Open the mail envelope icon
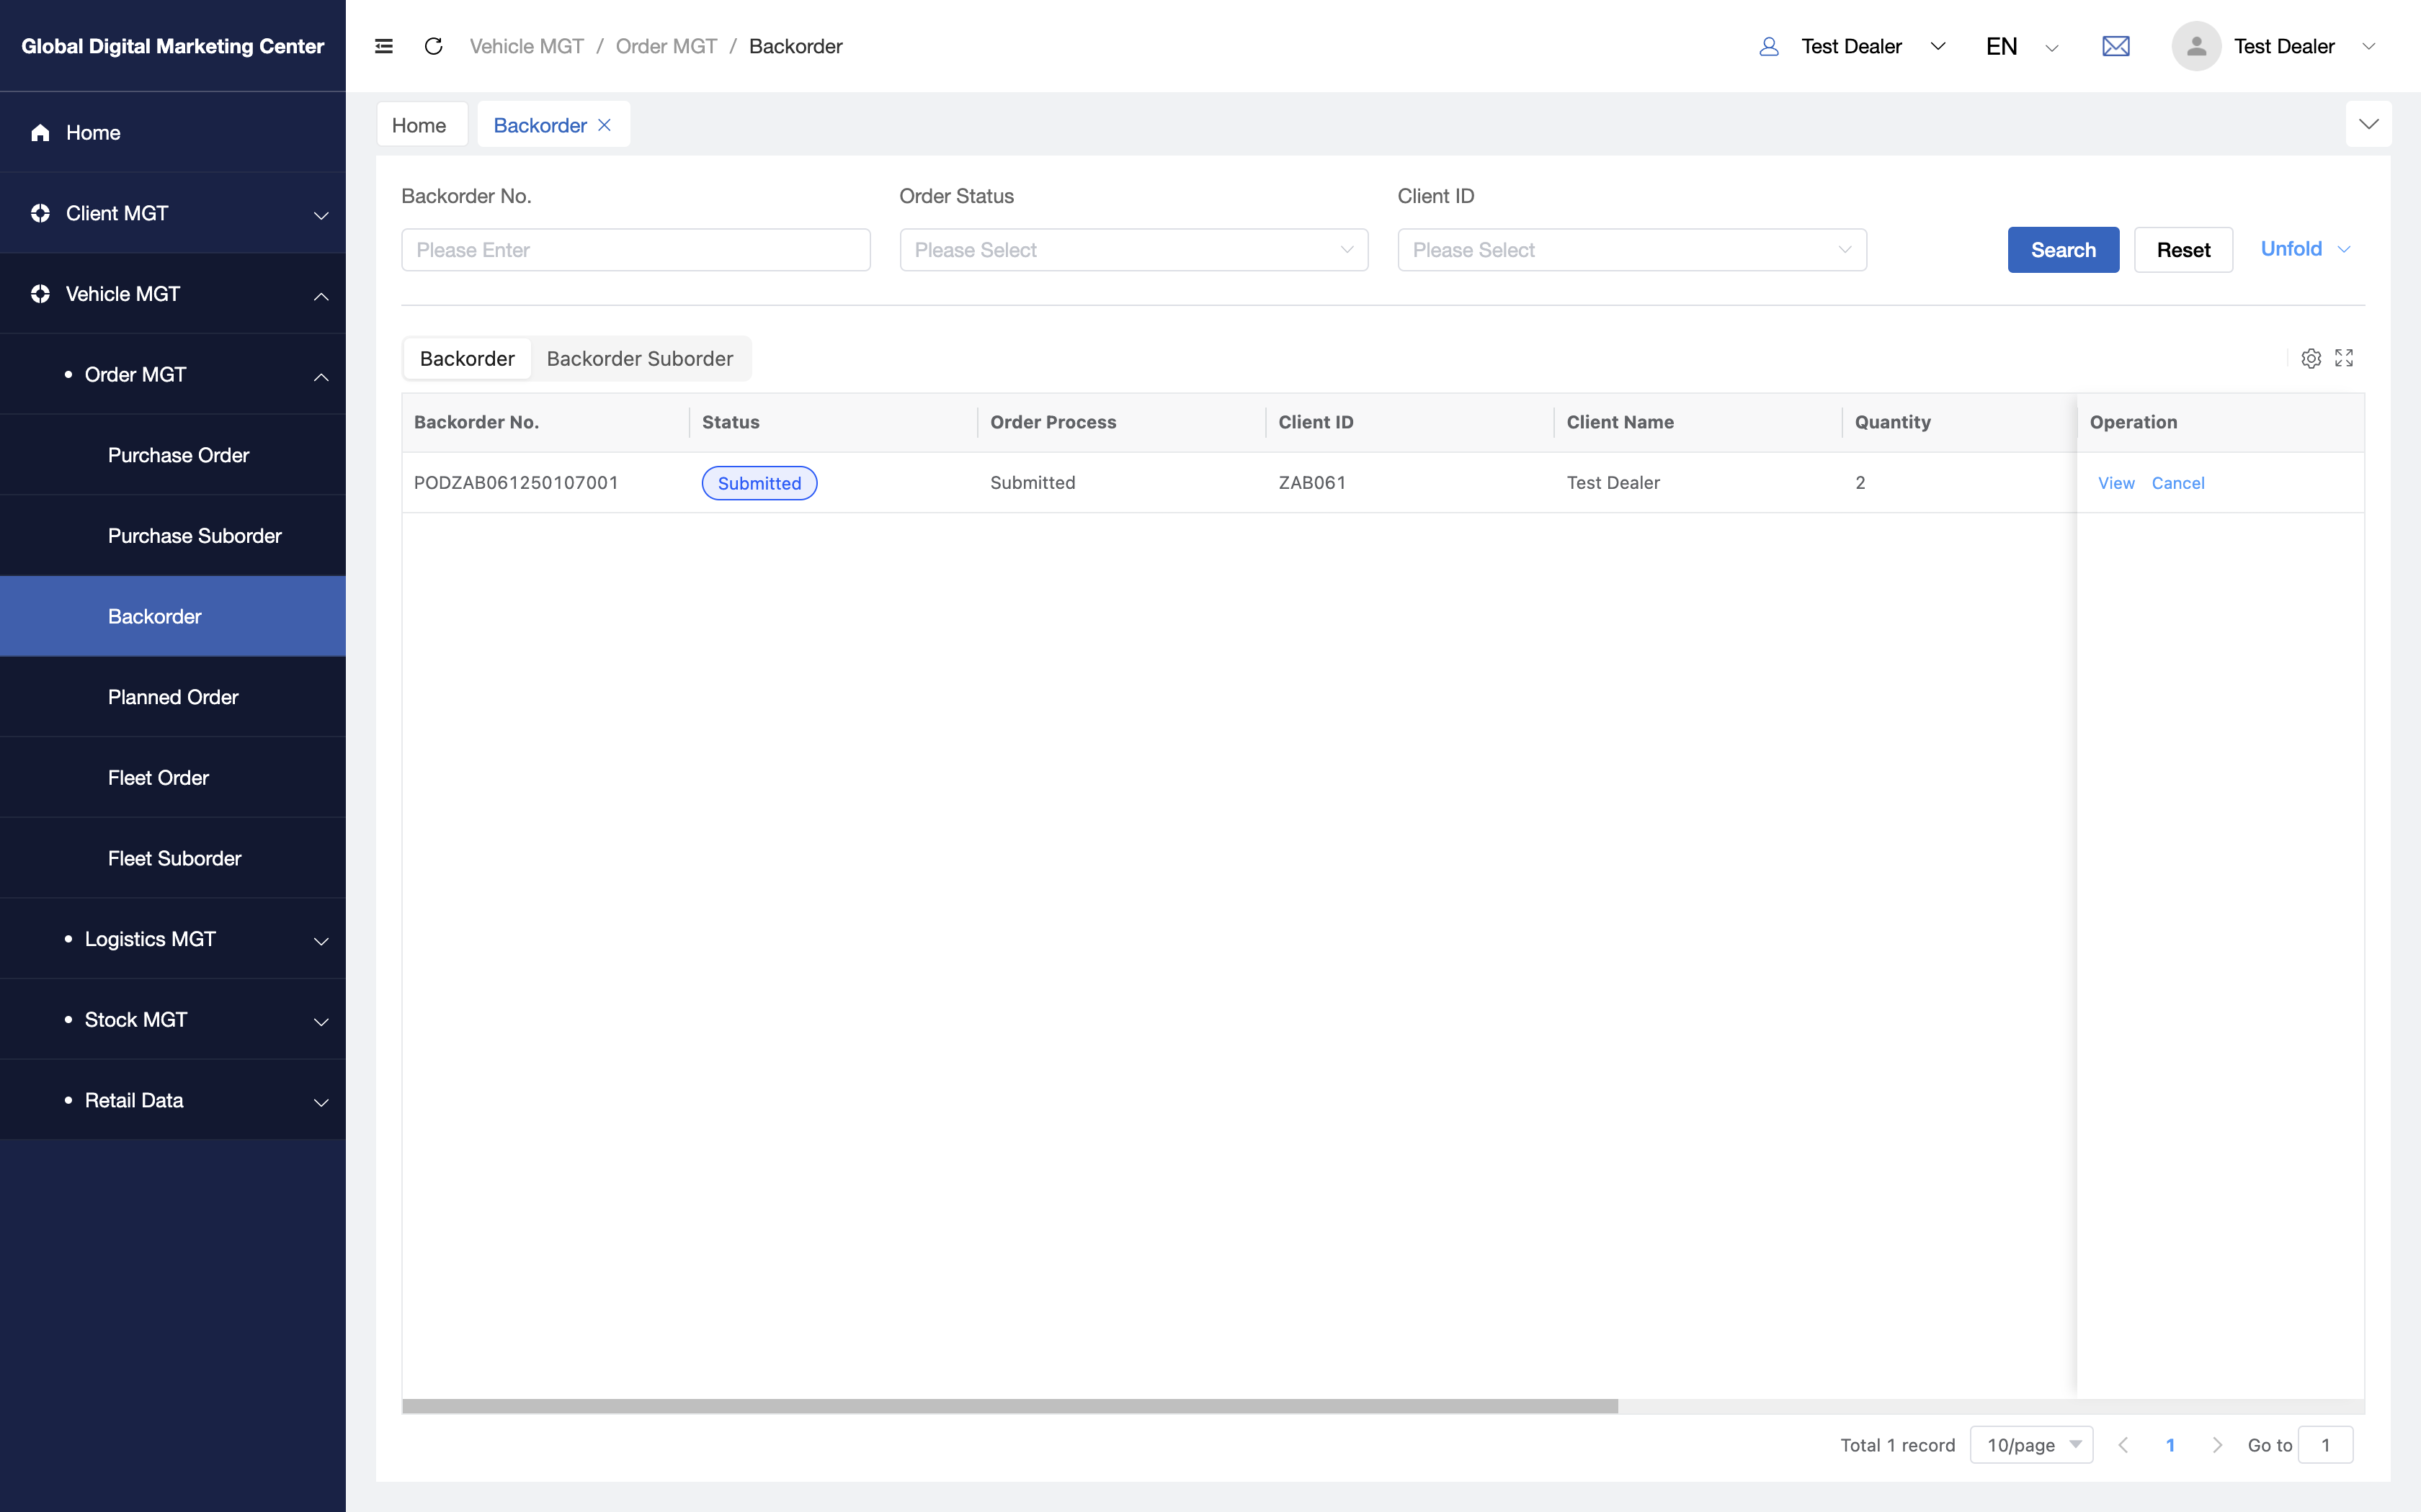 tap(2115, 46)
